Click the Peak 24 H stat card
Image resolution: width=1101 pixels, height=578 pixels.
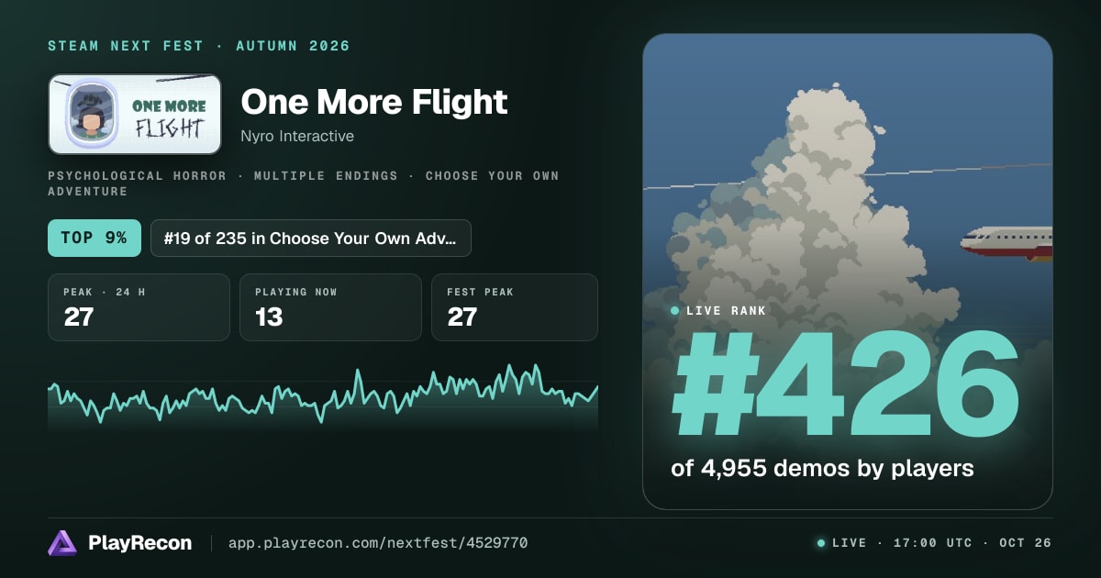(139, 307)
